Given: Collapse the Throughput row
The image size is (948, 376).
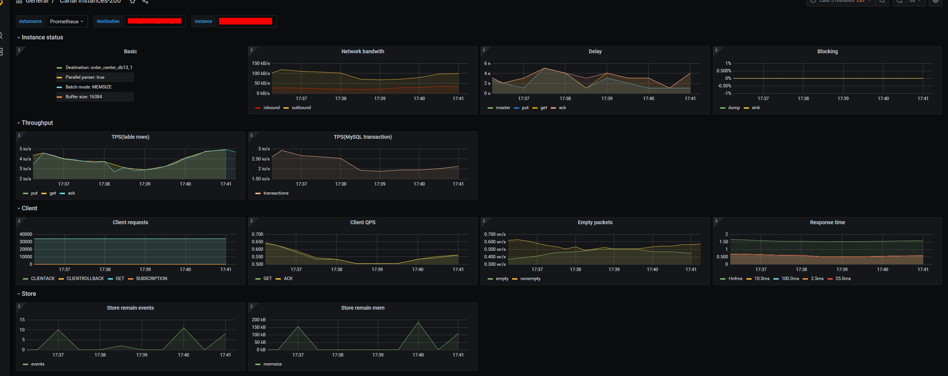Looking at the screenshot, I should [x=35, y=123].
